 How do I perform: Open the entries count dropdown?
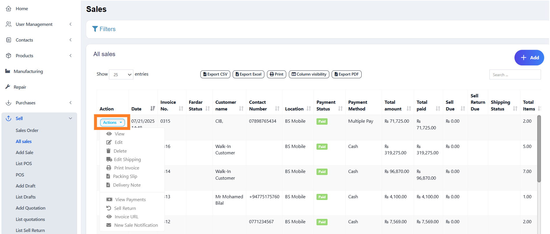pyautogui.click(x=121, y=75)
